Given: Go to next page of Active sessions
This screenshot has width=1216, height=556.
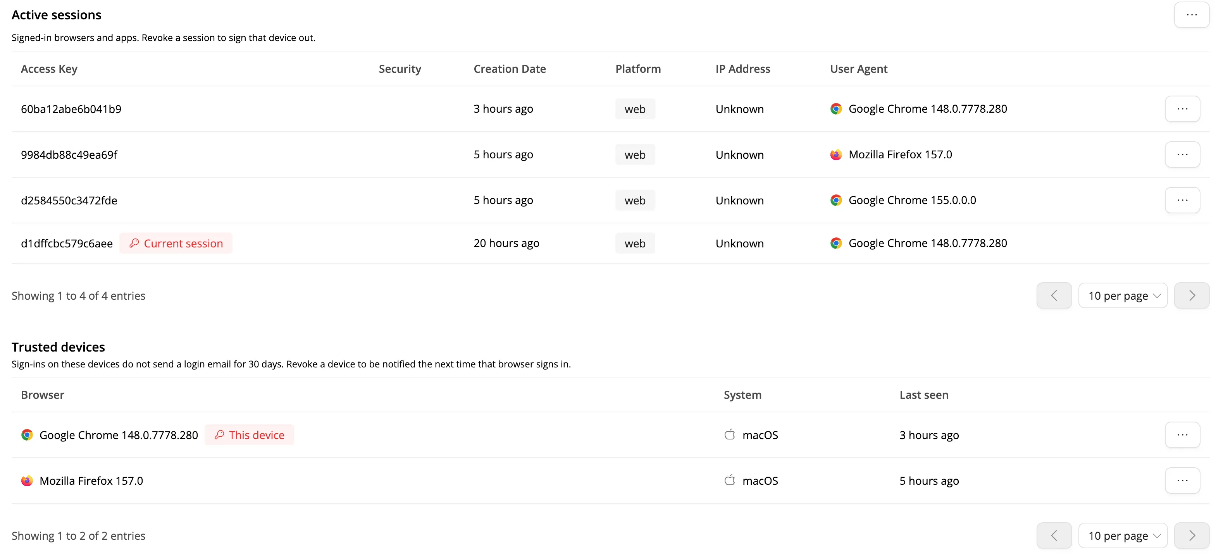Looking at the screenshot, I should (1192, 296).
